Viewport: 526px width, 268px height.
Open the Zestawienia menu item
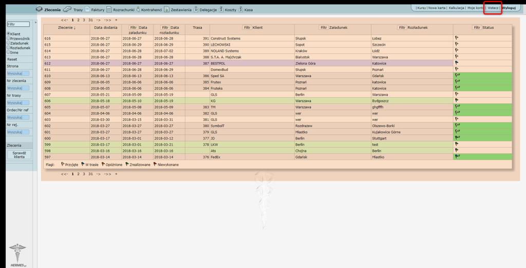(x=181, y=10)
